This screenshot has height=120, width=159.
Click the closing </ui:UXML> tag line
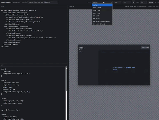pyautogui.click(x=5, y=47)
